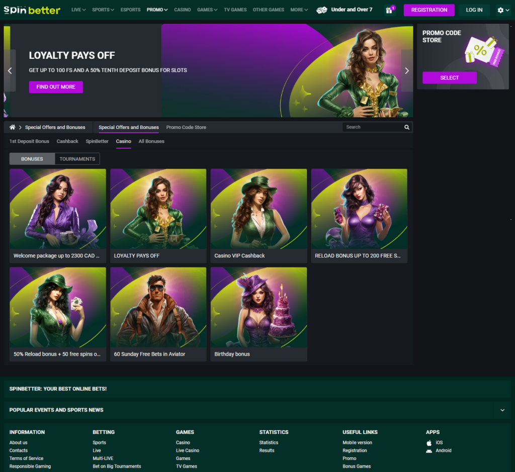Select the All Bonuses filter tab
Screen dimensions: 515x472
click(x=151, y=141)
